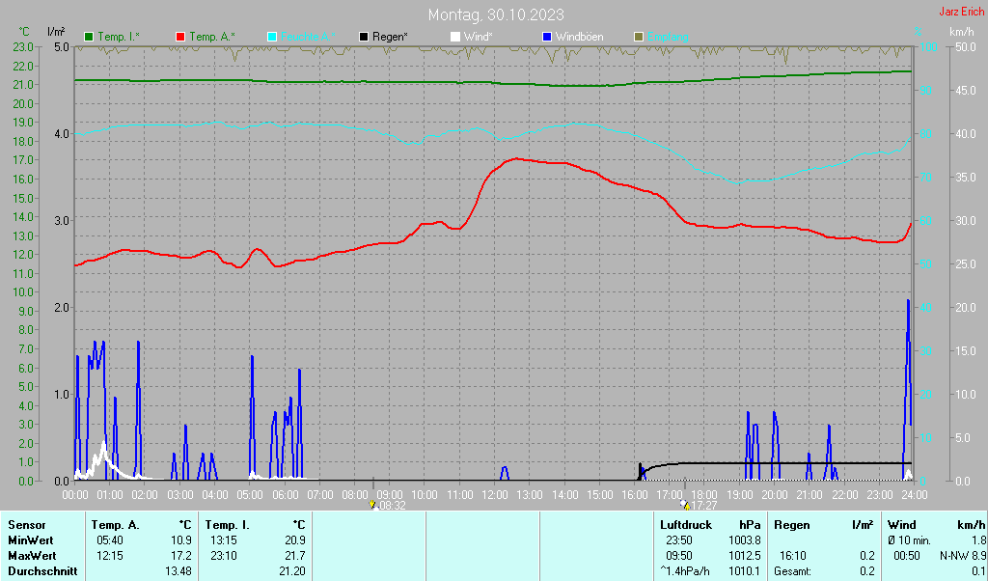Click the 'Durchschnitt' row label
The image size is (988, 581).
click(42, 571)
